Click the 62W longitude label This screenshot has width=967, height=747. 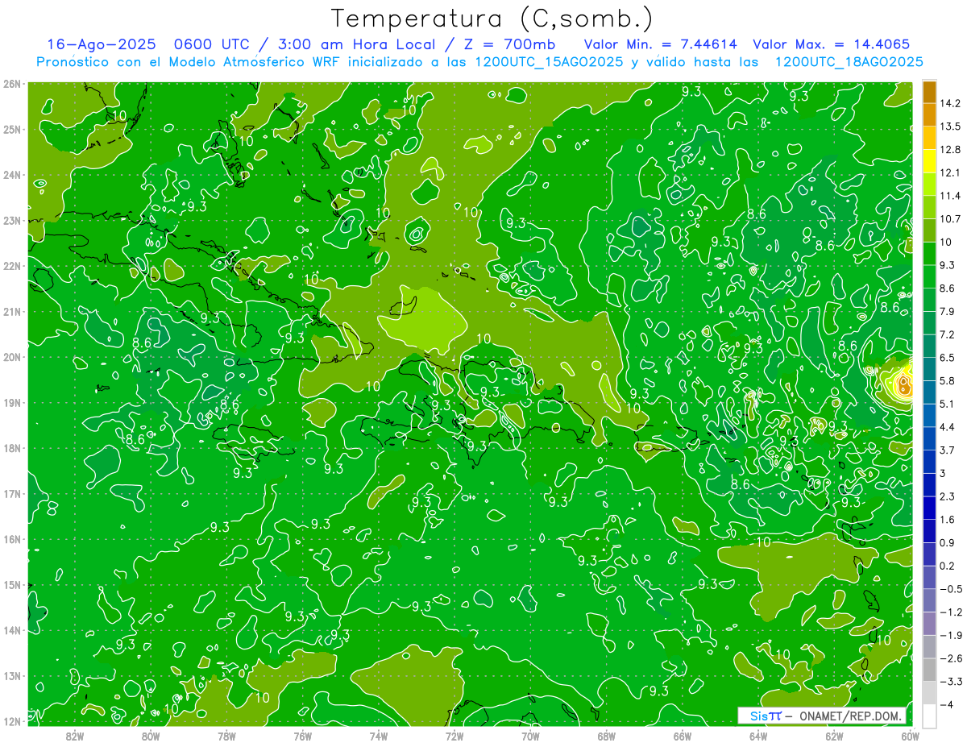point(835,736)
